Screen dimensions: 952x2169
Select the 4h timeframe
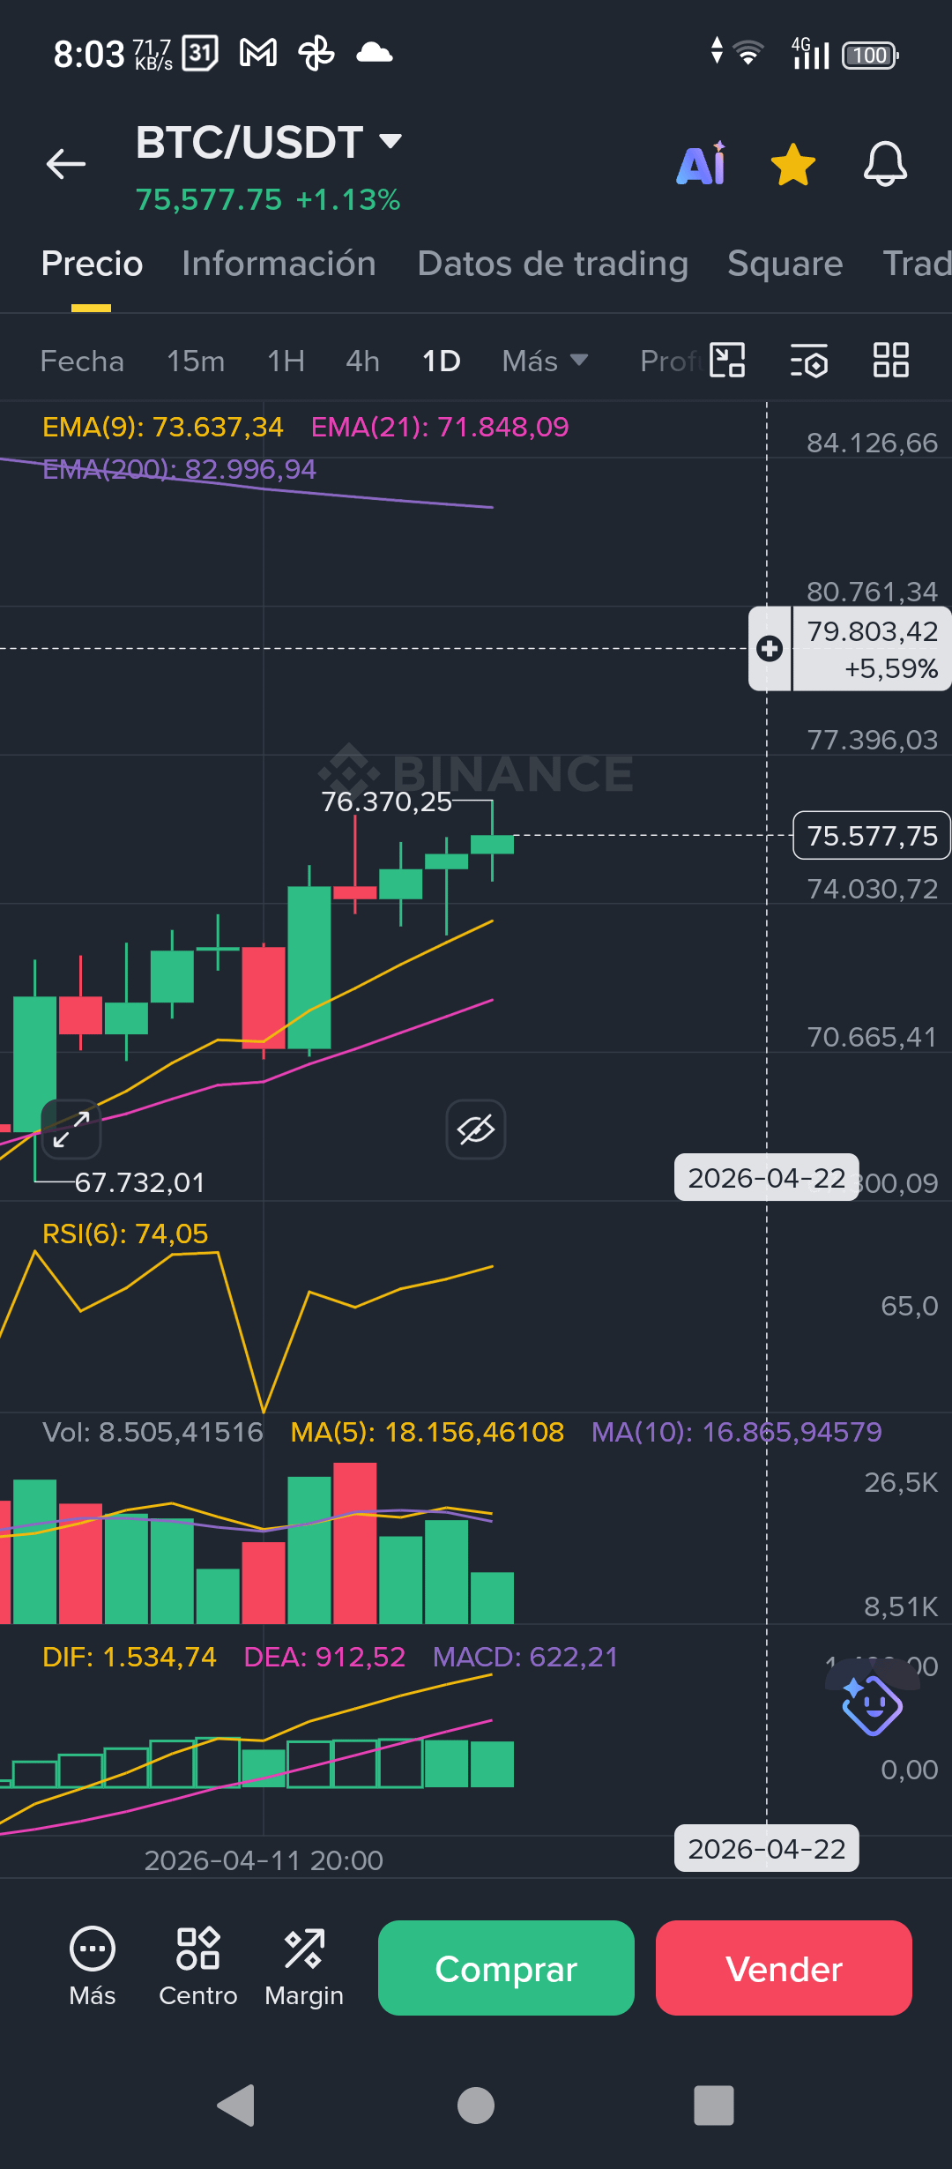362,361
